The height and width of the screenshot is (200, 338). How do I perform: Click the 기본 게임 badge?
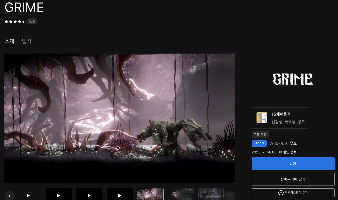point(260,134)
